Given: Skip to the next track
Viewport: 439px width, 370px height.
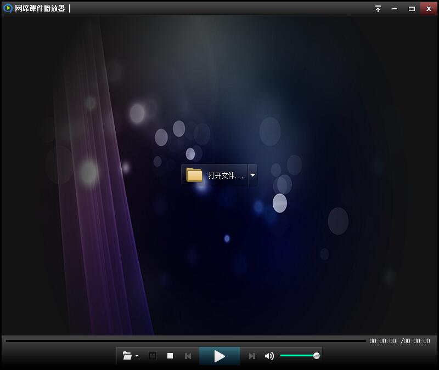Looking at the screenshot, I should coord(252,356).
